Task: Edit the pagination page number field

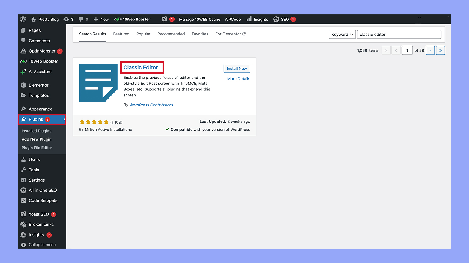Action: [407, 50]
